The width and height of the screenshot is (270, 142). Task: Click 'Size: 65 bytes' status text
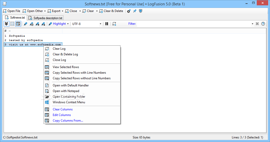141,137
